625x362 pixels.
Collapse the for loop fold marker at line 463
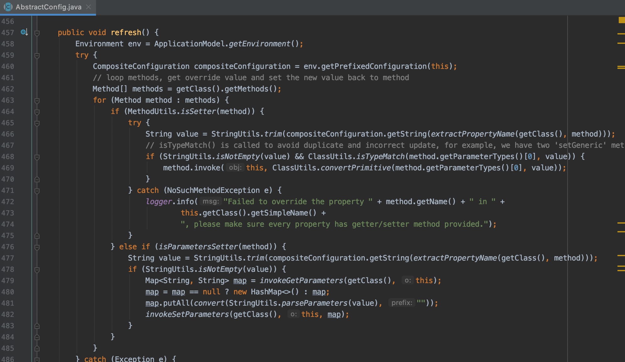pos(37,100)
